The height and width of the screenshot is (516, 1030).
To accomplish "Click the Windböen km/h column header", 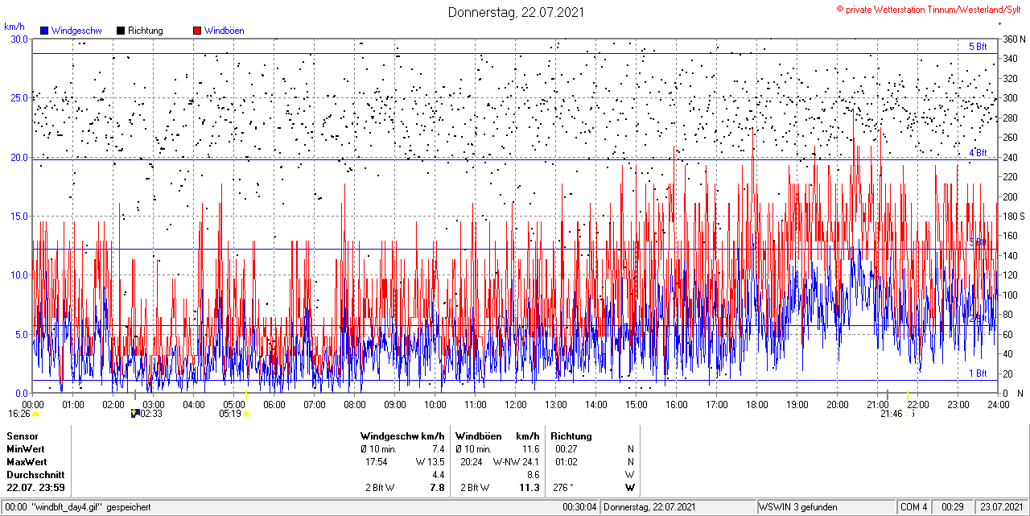I will (496, 436).
